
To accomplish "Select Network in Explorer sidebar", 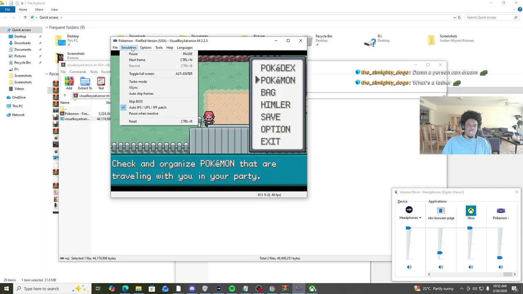I will [x=18, y=115].
